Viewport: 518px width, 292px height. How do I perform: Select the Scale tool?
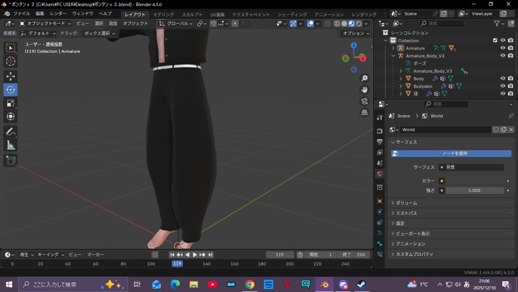[10, 103]
